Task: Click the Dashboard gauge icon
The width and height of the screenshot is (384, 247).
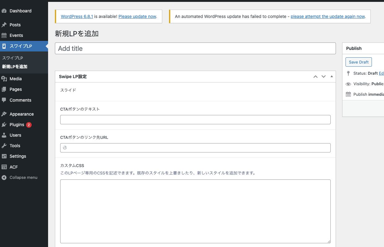Action: point(4,11)
